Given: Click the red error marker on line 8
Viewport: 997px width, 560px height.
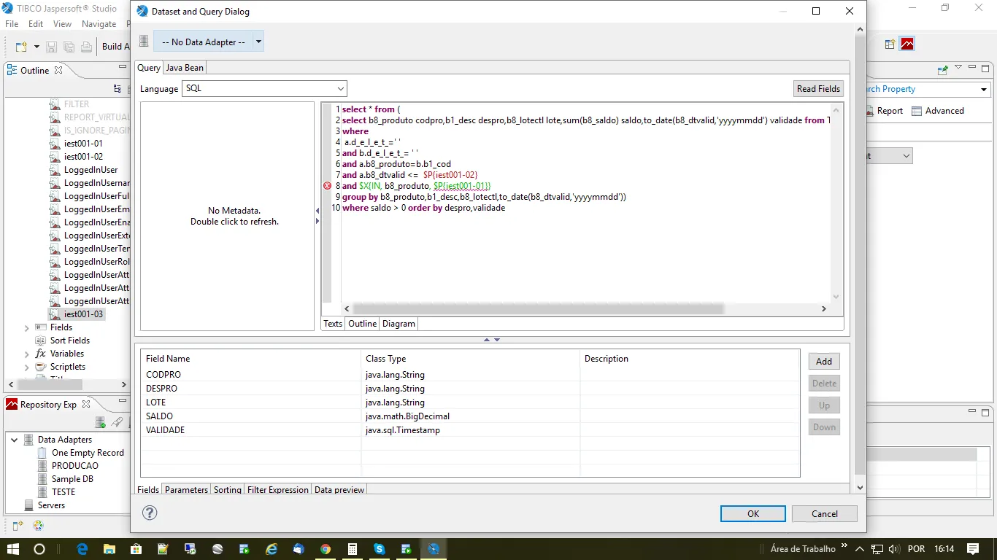Looking at the screenshot, I should click(x=327, y=186).
